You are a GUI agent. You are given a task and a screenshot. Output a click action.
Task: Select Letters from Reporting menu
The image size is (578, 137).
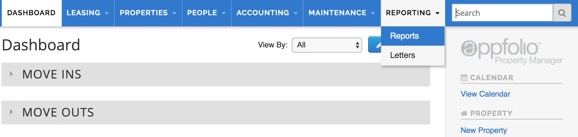pos(402,55)
